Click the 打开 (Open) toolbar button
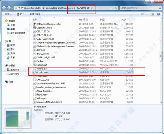164x134 pixels. click(x=21, y=14)
